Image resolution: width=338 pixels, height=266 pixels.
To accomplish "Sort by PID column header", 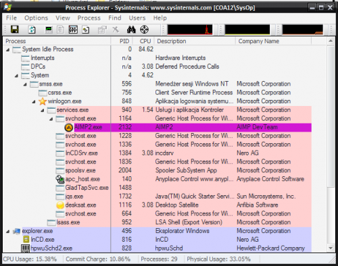I will click(122, 41).
